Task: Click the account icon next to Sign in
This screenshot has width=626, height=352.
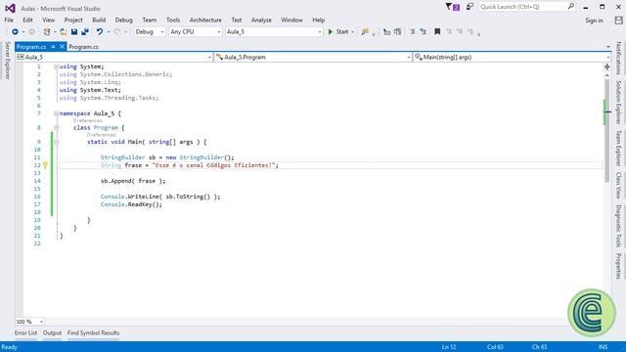Action: pos(618,21)
